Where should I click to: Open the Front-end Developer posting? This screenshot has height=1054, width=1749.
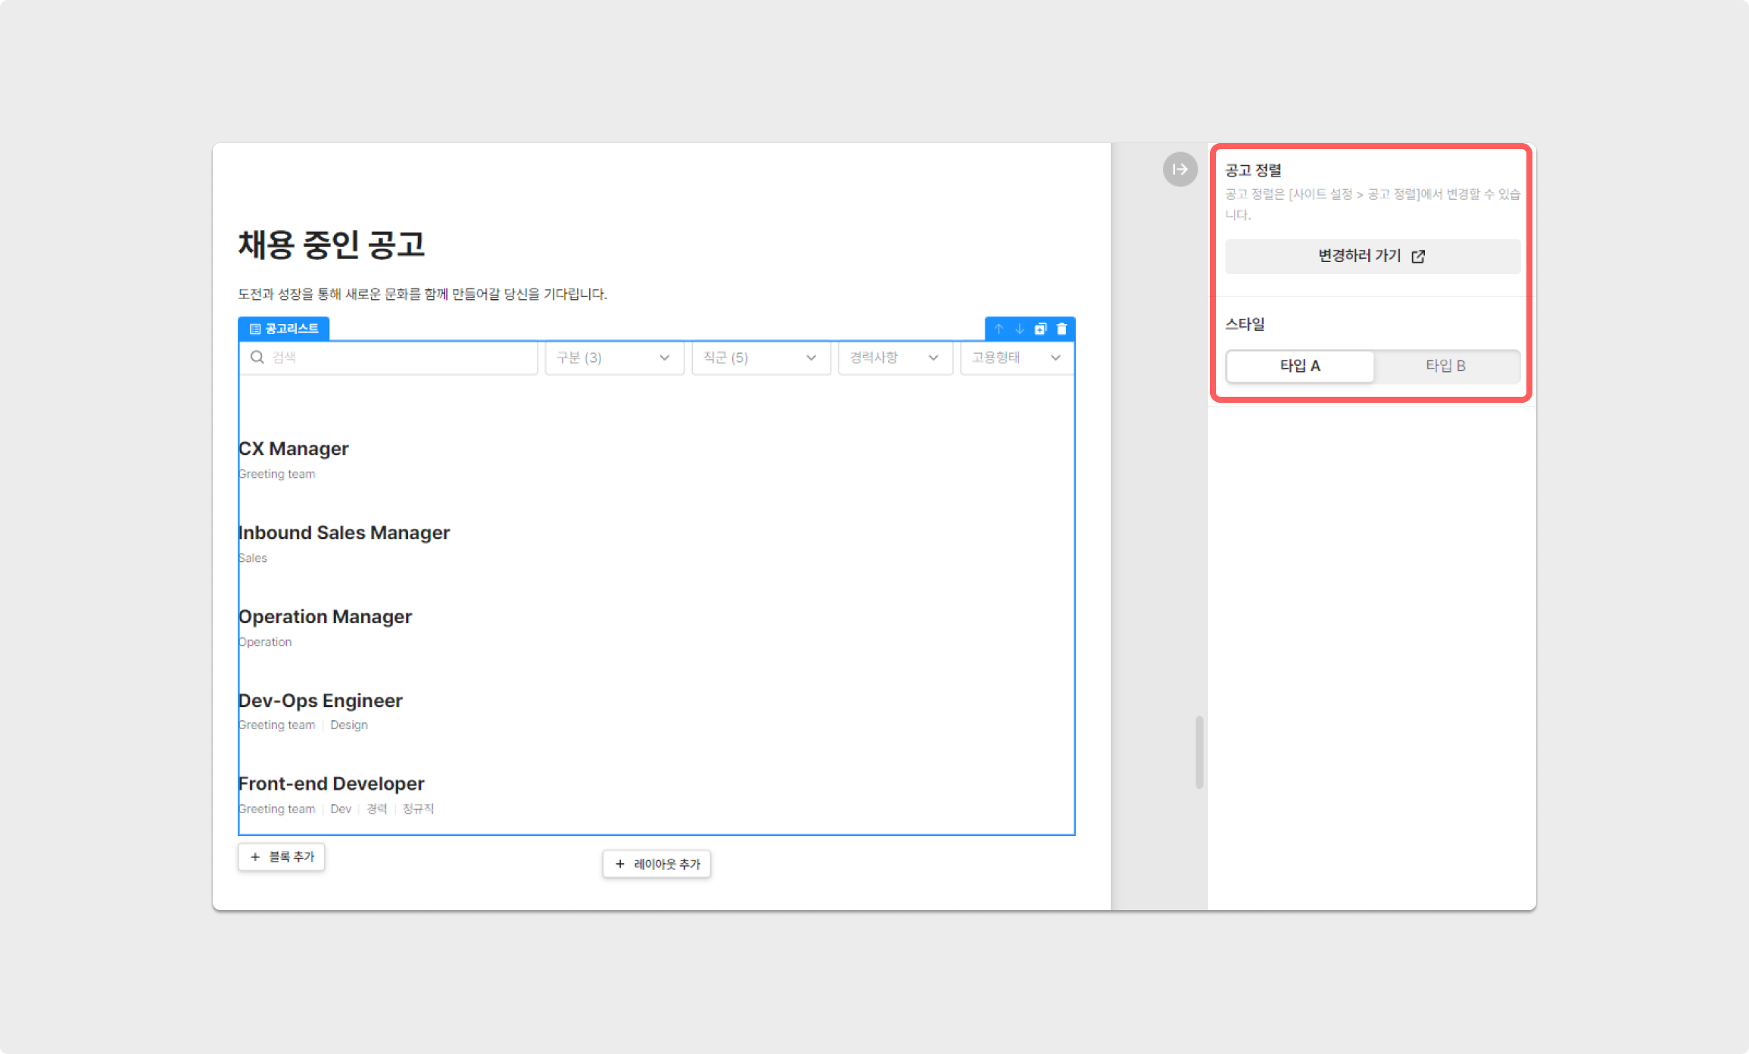click(332, 784)
